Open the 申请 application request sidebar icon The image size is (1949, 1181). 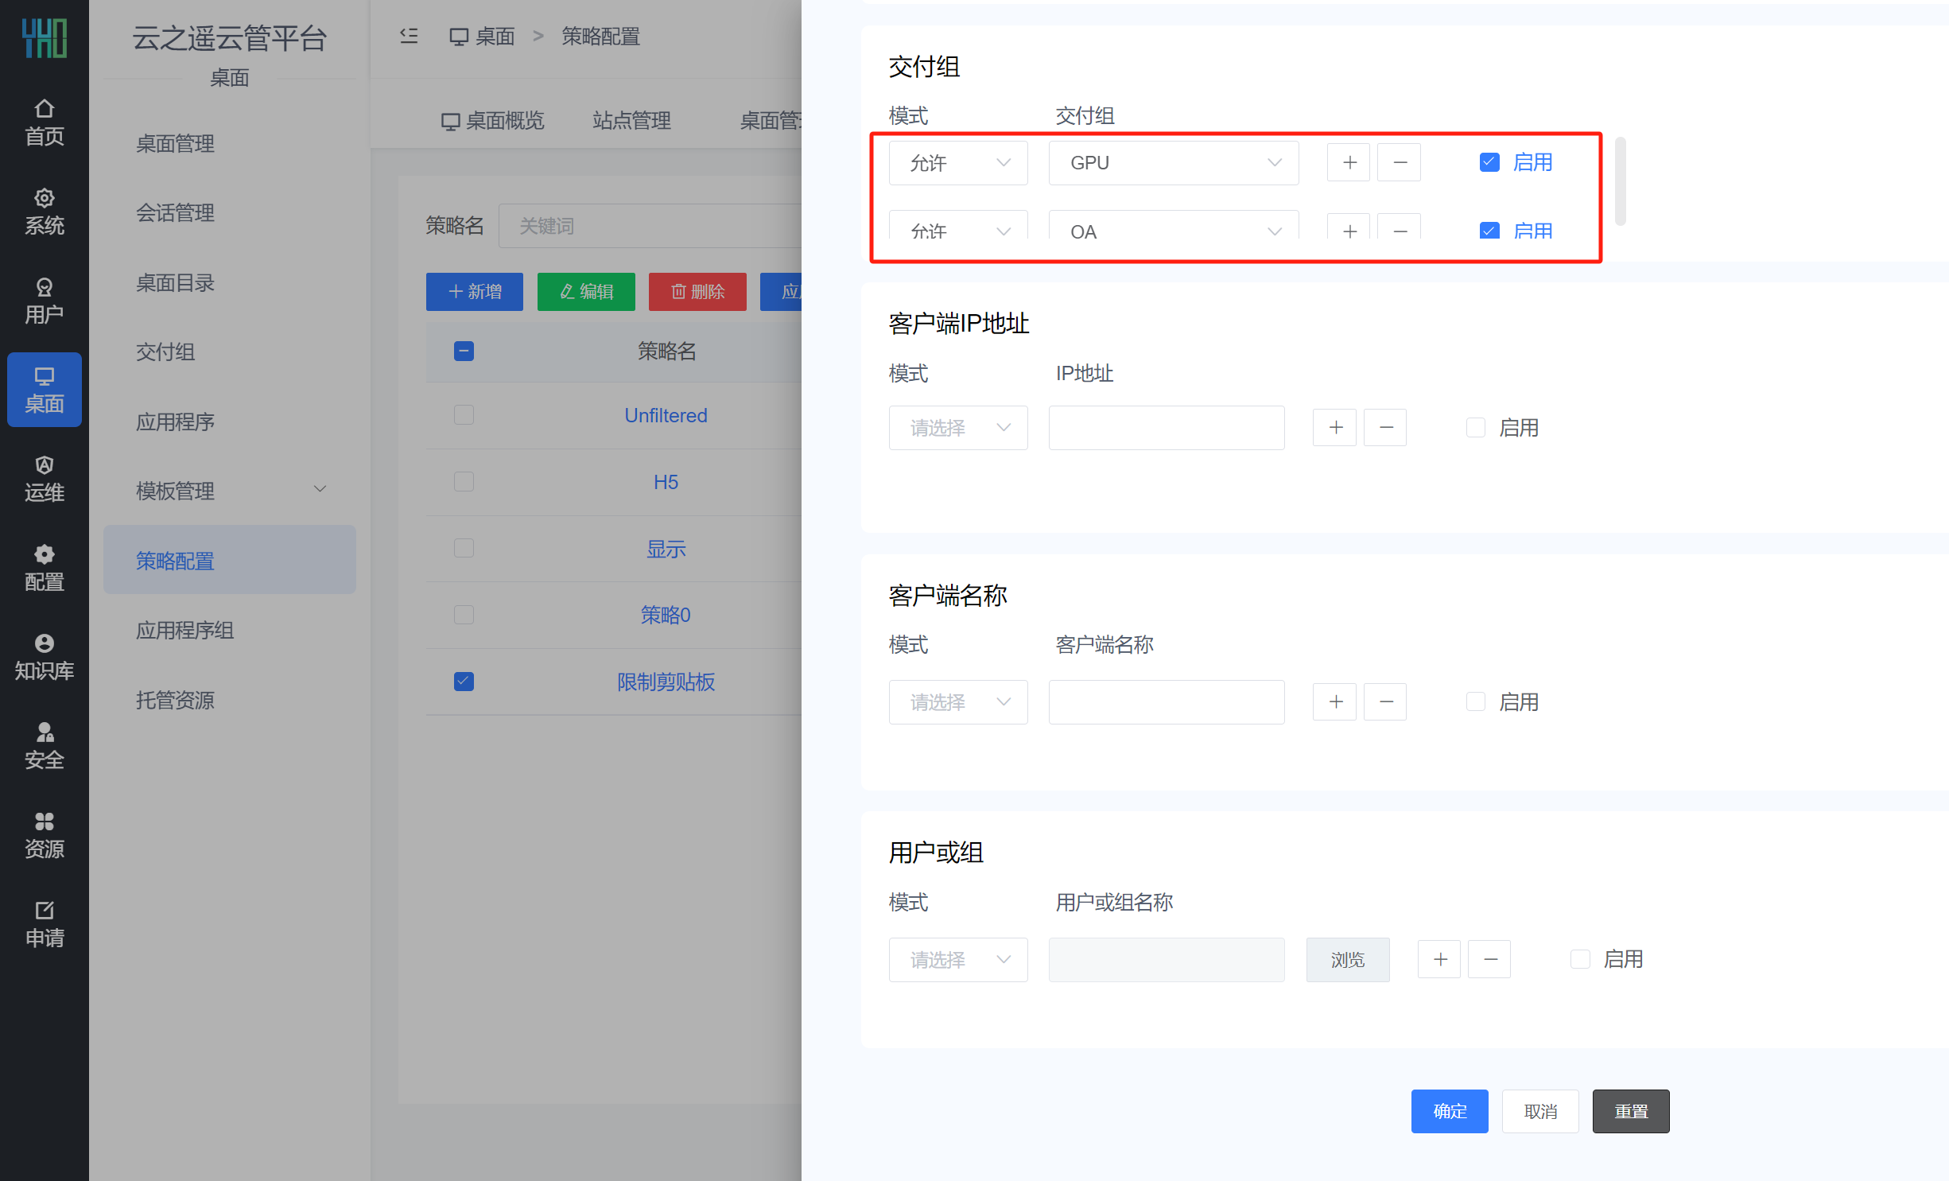pyautogui.click(x=45, y=924)
